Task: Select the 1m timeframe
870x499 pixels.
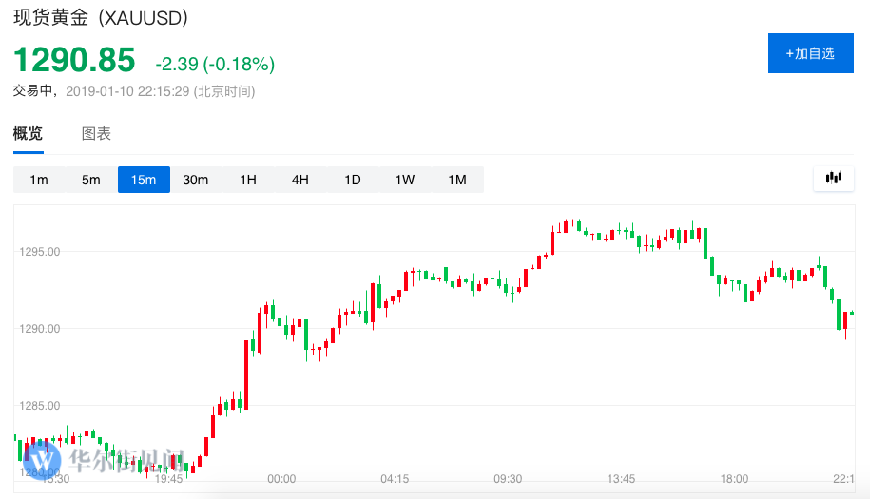Action: pos(39,180)
